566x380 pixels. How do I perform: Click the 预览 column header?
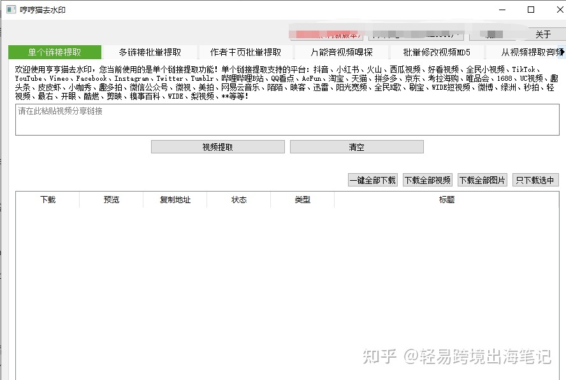pyautogui.click(x=111, y=199)
